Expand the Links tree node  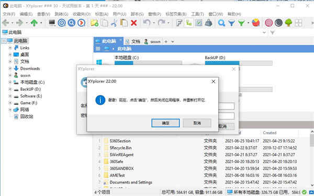click(x=10, y=48)
